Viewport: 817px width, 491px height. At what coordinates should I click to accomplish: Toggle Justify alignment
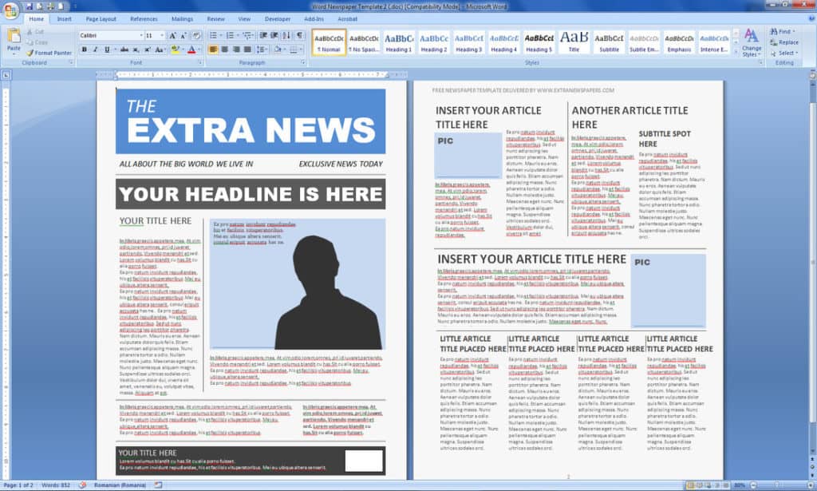pyautogui.click(x=247, y=49)
